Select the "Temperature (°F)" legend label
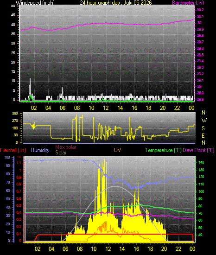216x255 pixels. coord(163,150)
